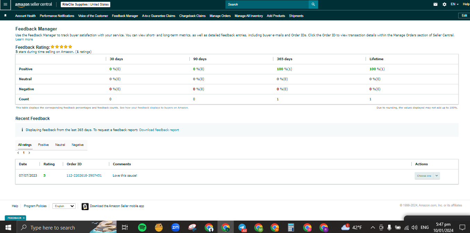Viewport: 470px width, 233px height.
Task: Click the bookmark flag icon
Action: pos(5,16)
